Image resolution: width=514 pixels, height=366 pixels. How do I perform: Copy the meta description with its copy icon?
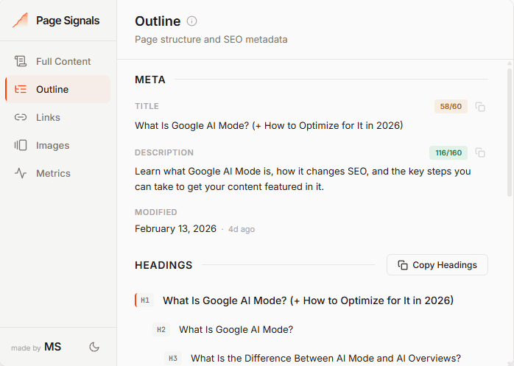(x=480, y=153)
